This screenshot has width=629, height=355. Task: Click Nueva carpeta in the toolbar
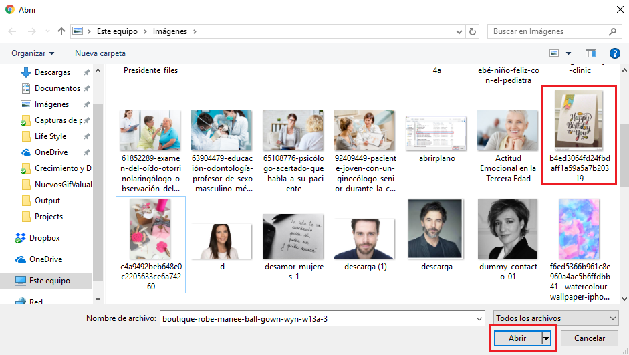pos(100,53)
